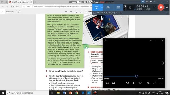Switch to Bandicam on the taskbar
170x95 pixels.
95,93
